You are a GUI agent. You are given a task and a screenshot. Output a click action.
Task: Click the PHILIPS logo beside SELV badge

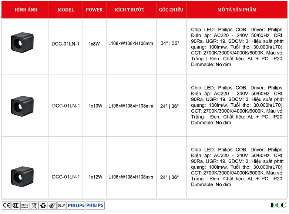(x=76, y=205)
